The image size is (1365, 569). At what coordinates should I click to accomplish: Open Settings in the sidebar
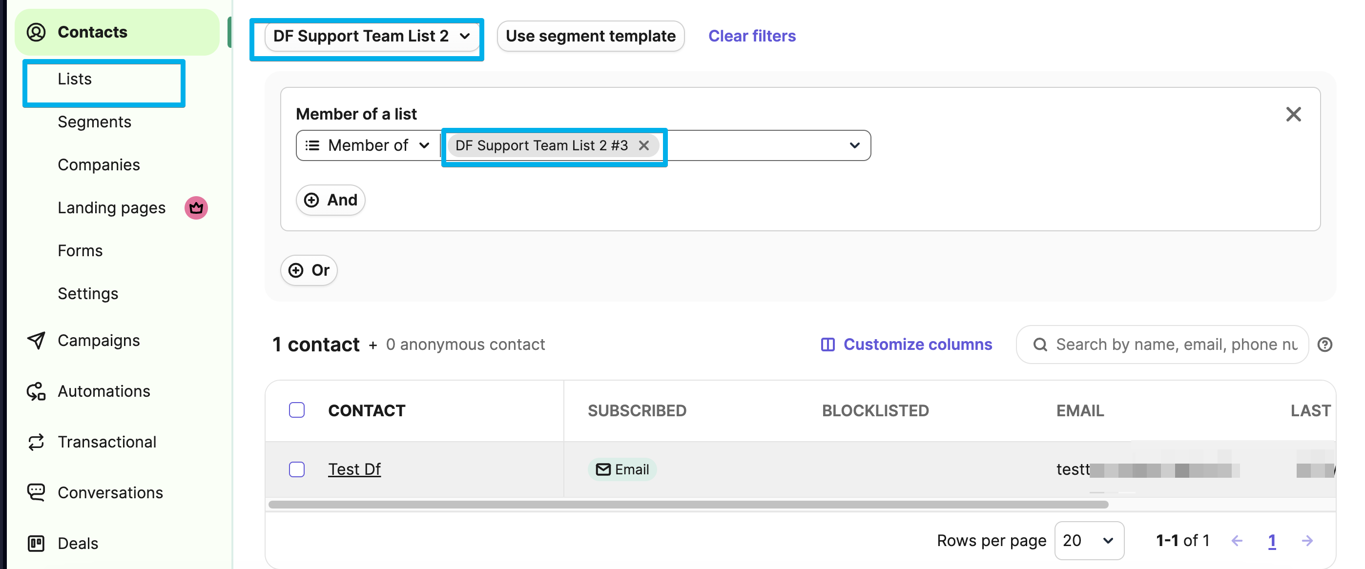(x=88, y=293)
